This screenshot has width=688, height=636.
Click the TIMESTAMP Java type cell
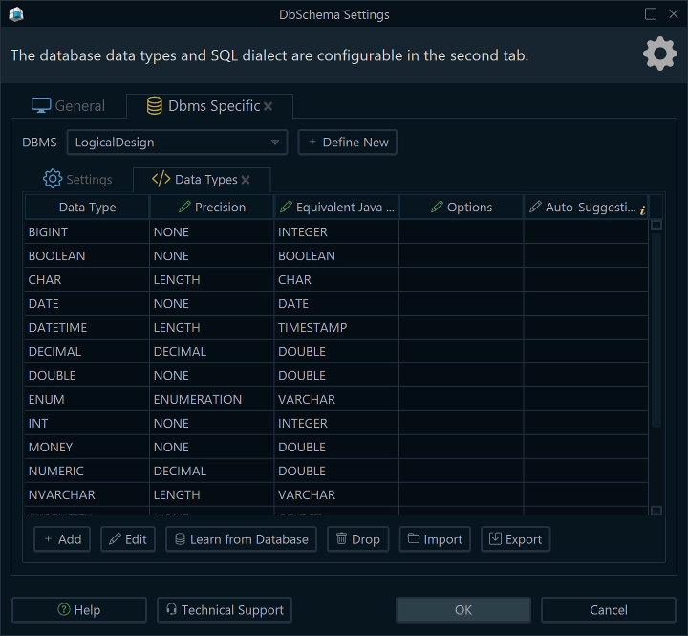336,328
